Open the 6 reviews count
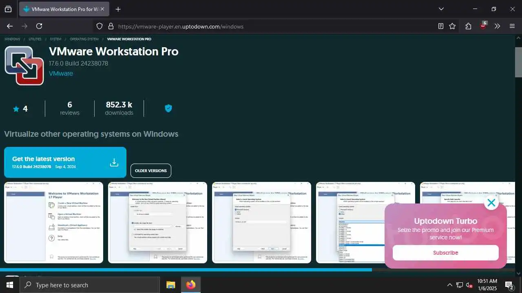This screenshot has width=522, height=293. pyautogui.click(x=70, y=108)
